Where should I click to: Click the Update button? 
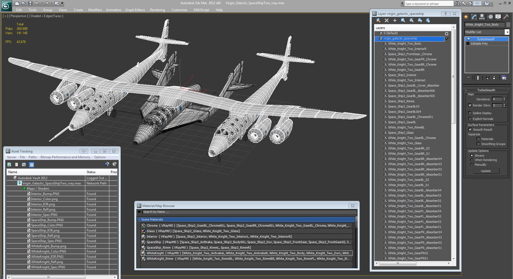click(486, 171)
